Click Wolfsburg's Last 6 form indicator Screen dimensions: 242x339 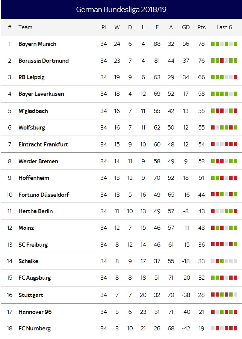point(224,128)
